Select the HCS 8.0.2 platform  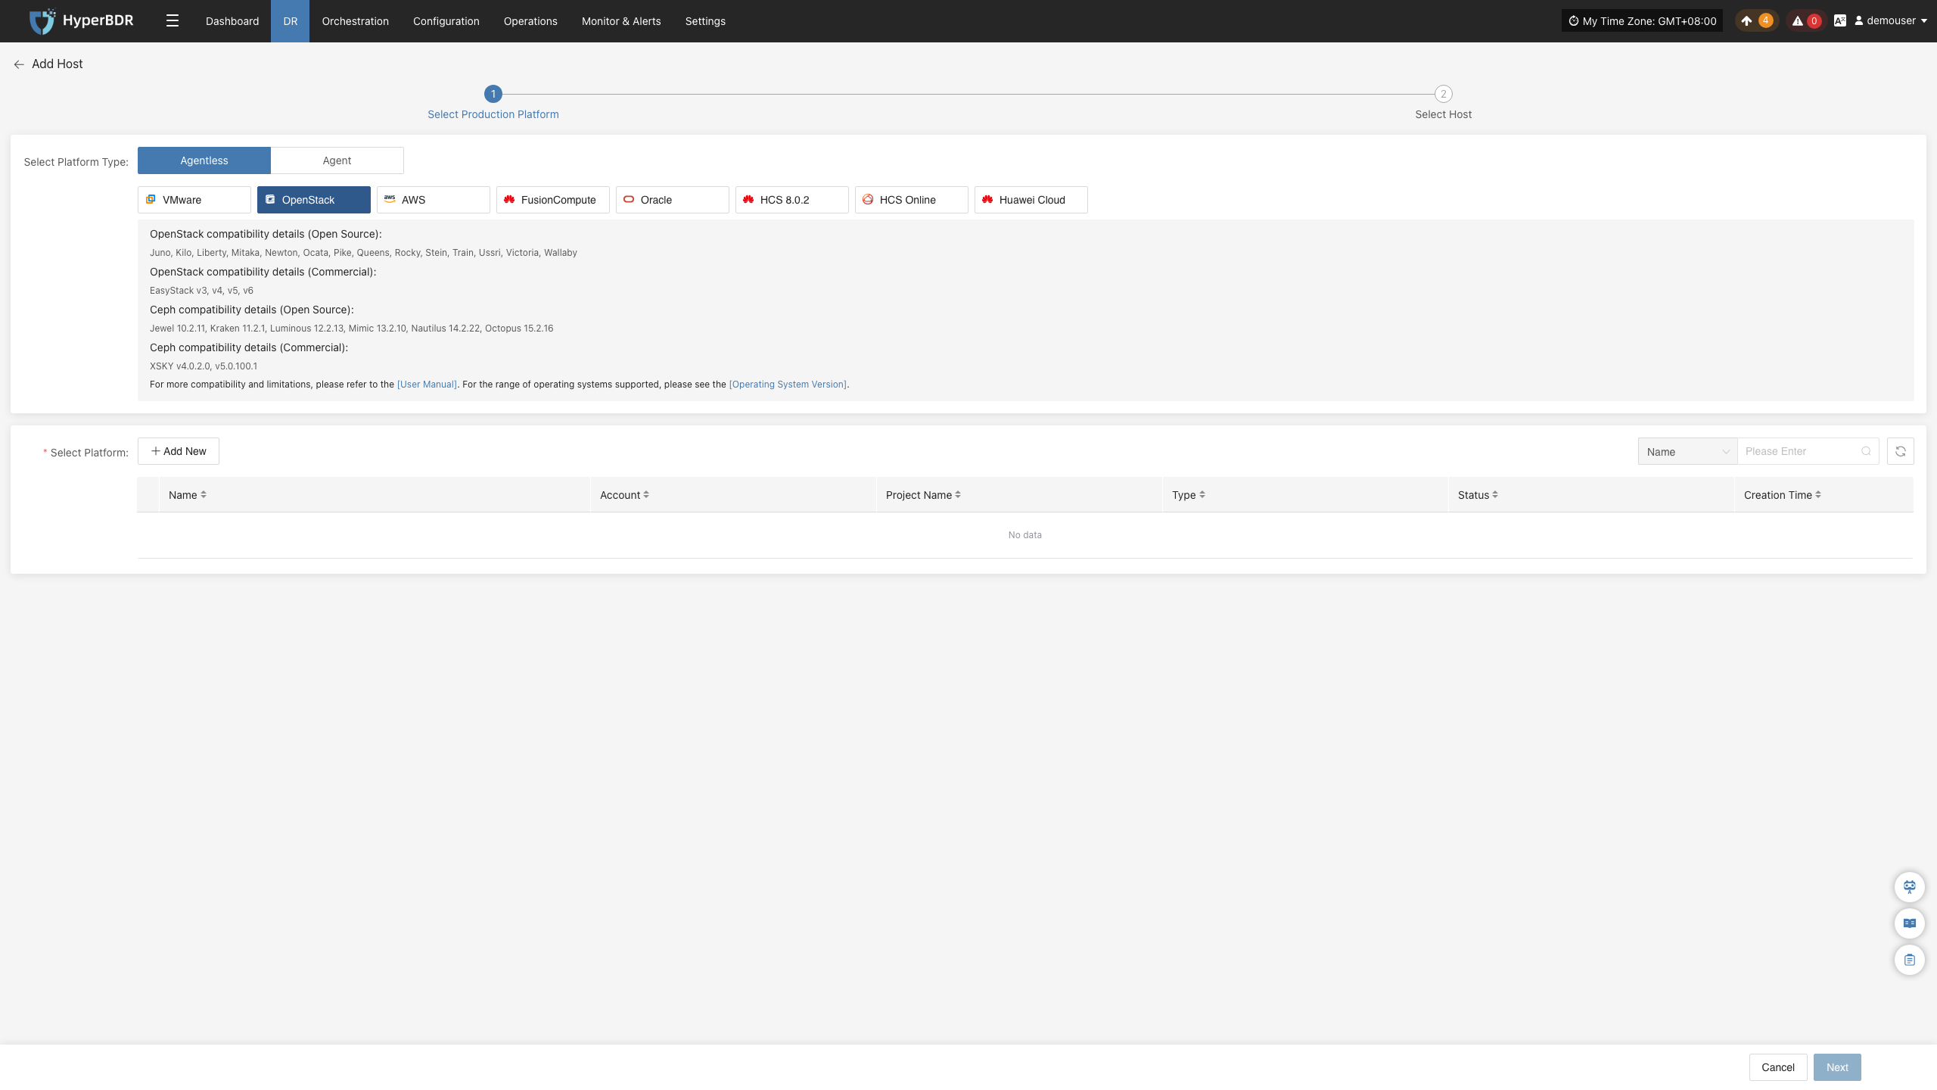(x=792, y=200)
